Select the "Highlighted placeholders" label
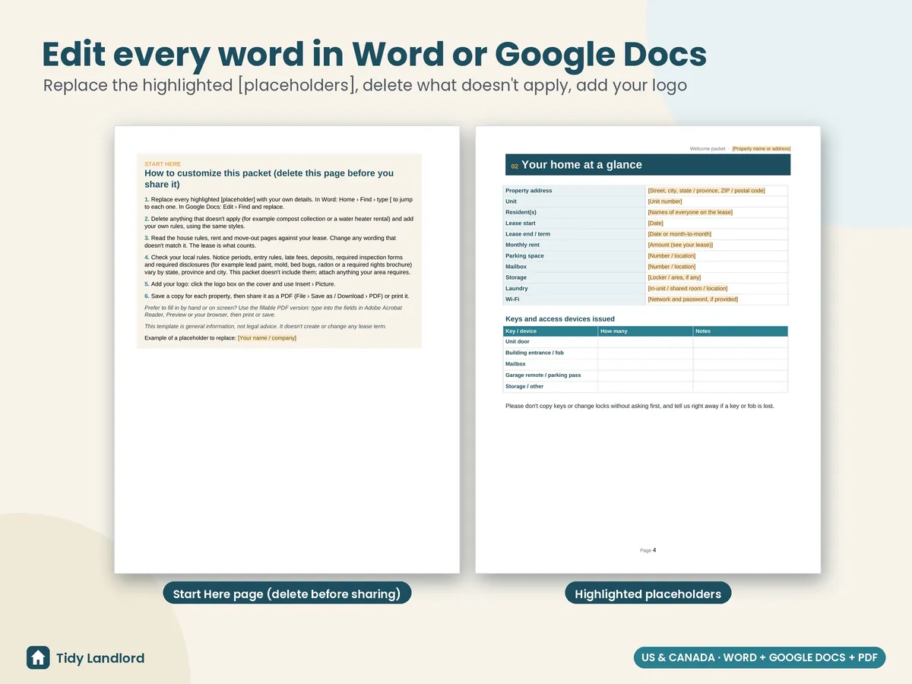Viewport: 912px width, 684px height. (x=648, y=594)
